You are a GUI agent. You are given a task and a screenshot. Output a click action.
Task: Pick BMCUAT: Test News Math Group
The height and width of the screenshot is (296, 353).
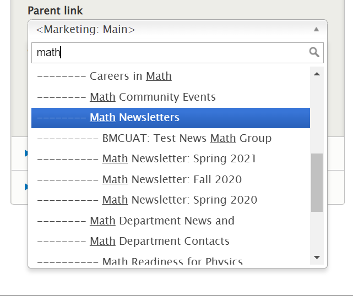point(187,138)
